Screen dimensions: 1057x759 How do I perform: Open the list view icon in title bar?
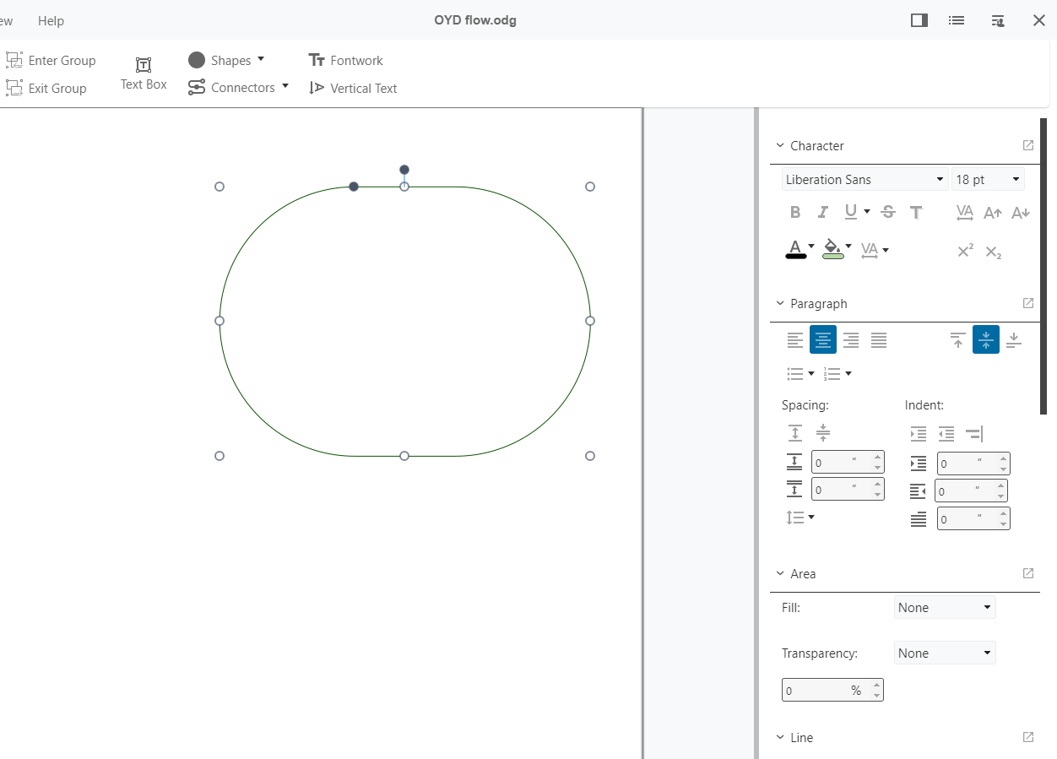(x=957, y=20)
